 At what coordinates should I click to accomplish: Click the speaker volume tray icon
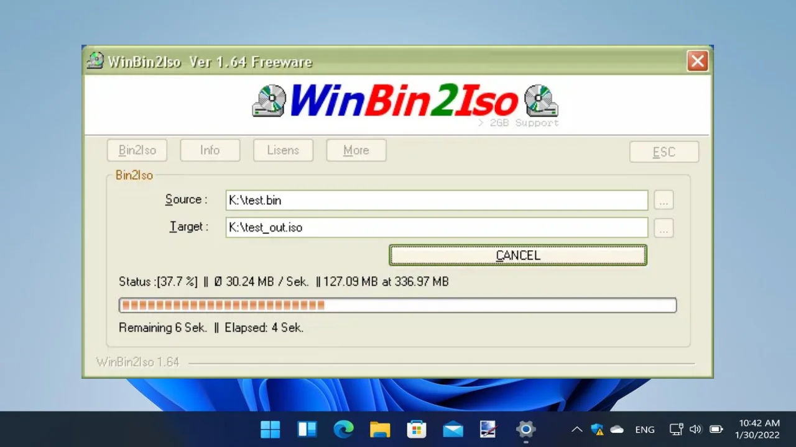[695, 429]
